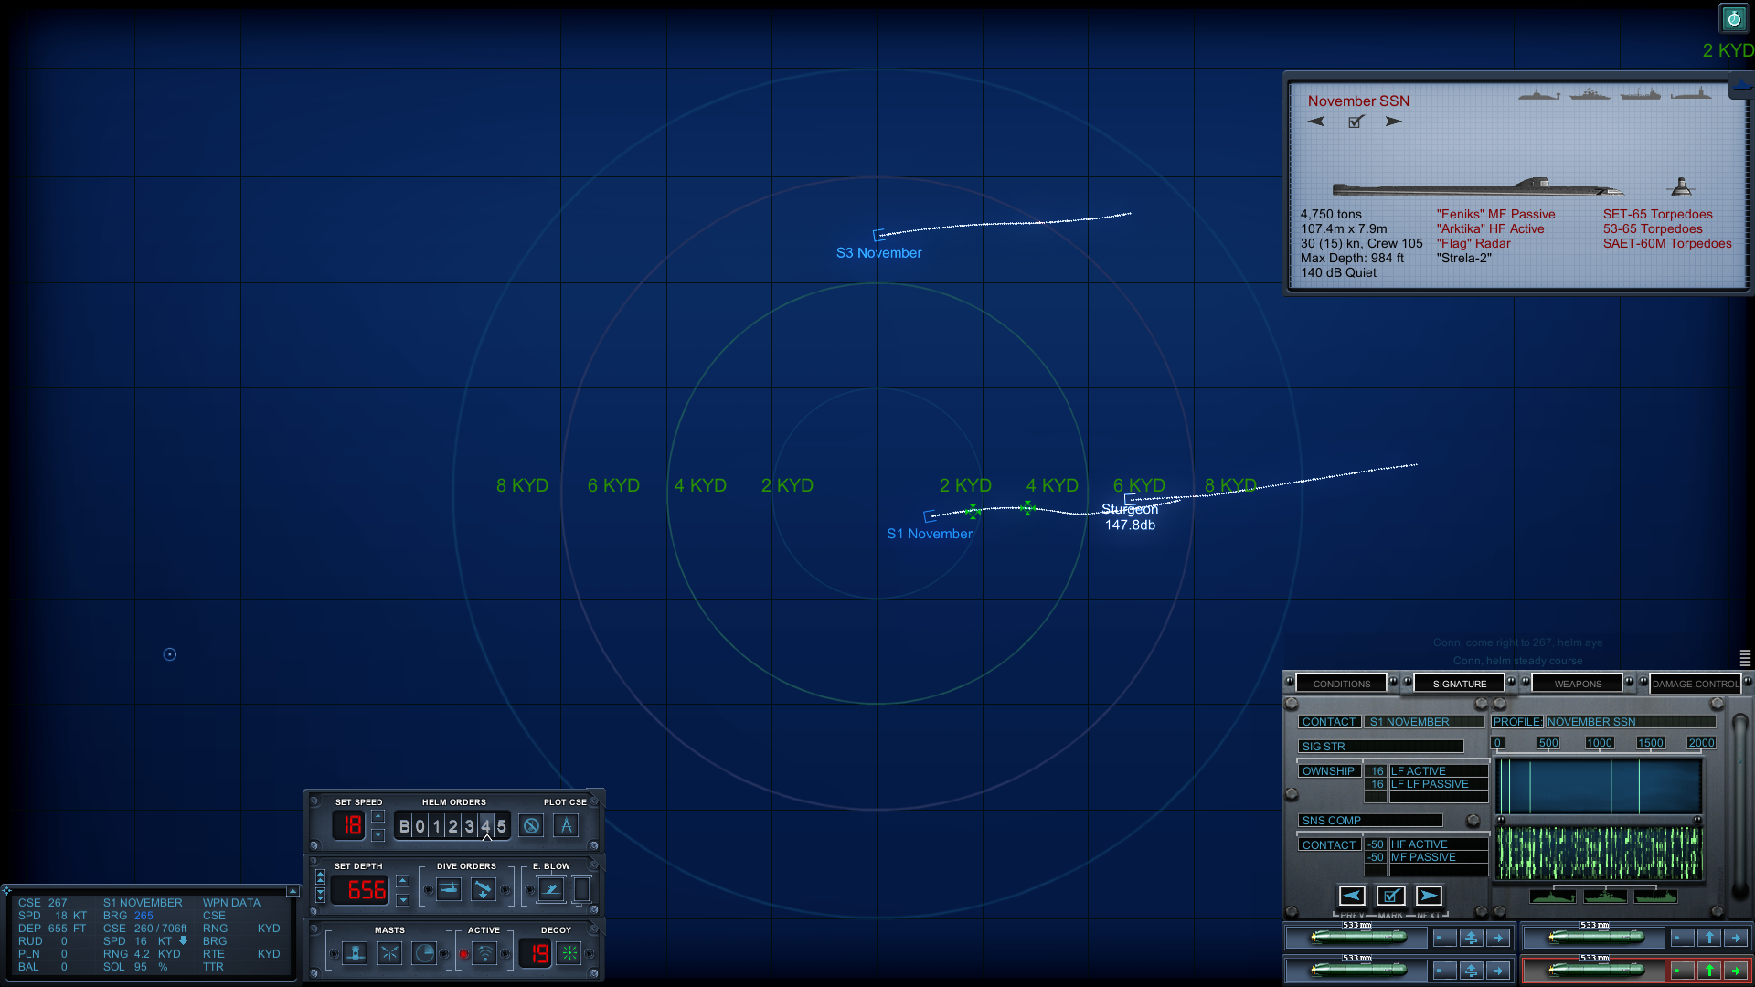Lower set depth by large step
Image resolution: width=1755 pixels, height=987 pixels.
[320, 897]
